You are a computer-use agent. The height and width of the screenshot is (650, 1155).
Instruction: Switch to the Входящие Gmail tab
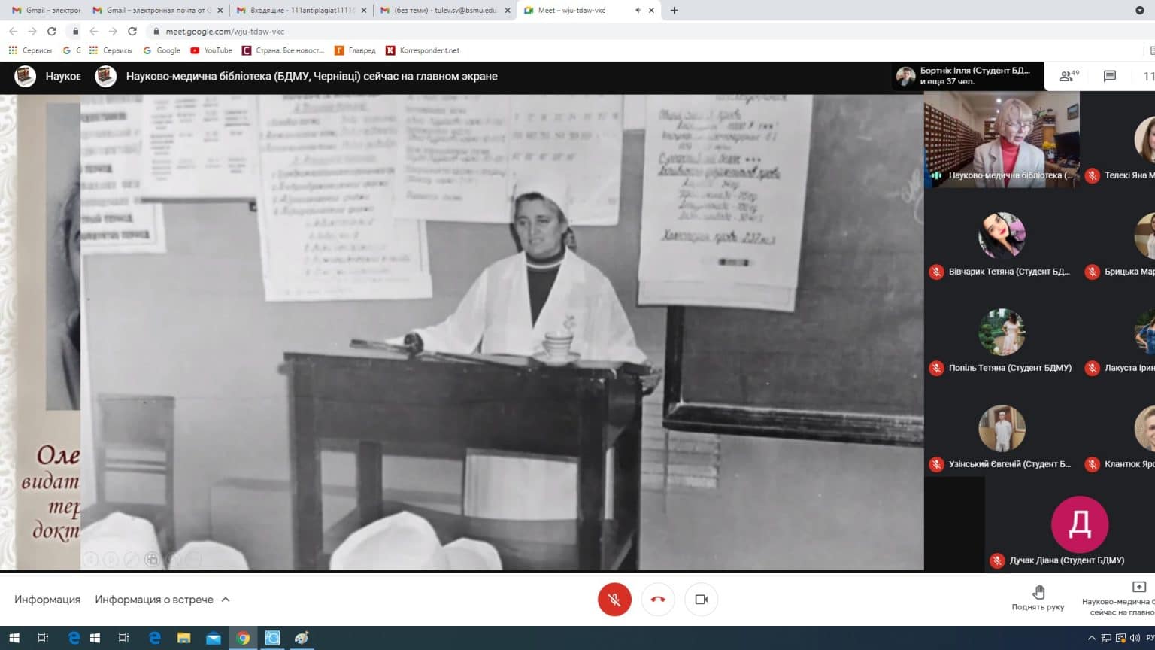pyautogui.click(x=301, y=11)
